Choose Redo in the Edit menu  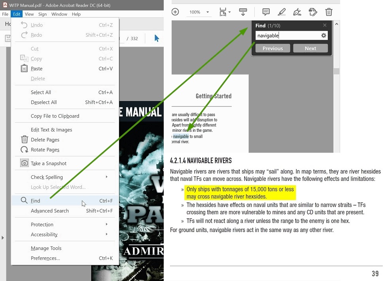[65, 35]
